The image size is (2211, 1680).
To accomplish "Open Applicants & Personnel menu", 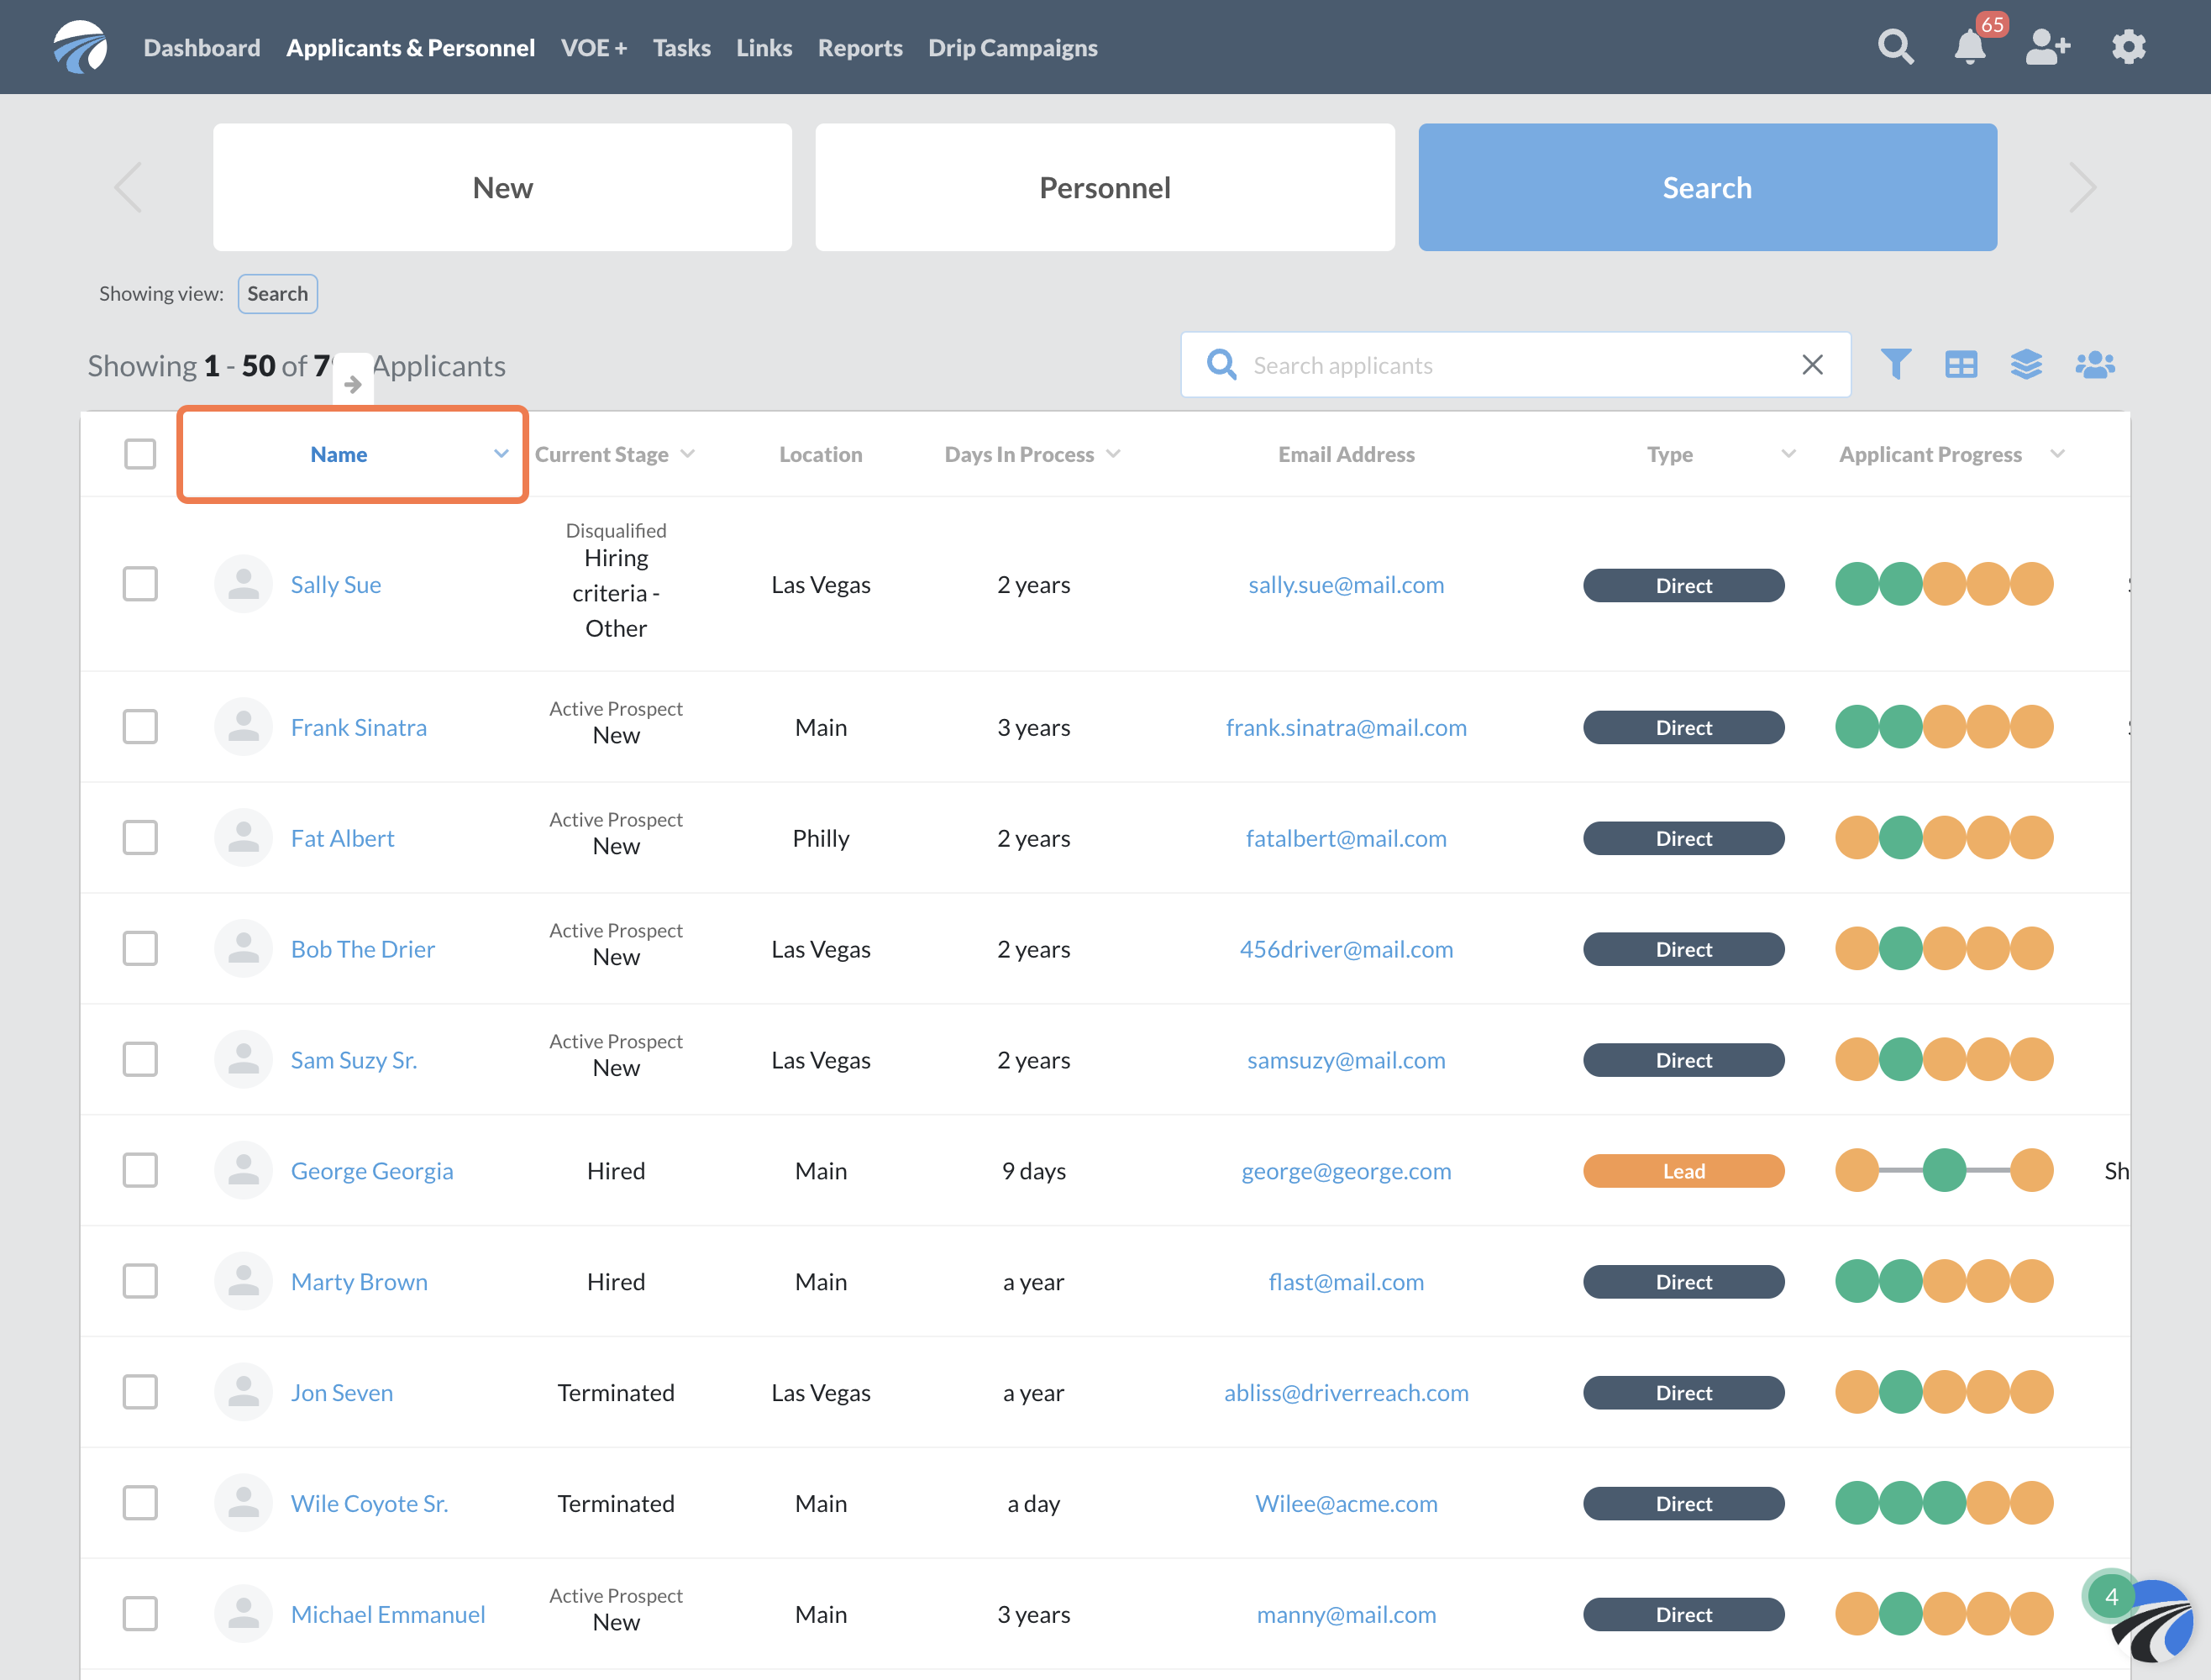I will click(x=410, y=48).
